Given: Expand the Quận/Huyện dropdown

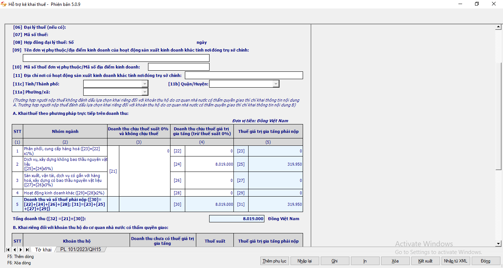Looking at the screenshot, I should click(x=276, y=84).
